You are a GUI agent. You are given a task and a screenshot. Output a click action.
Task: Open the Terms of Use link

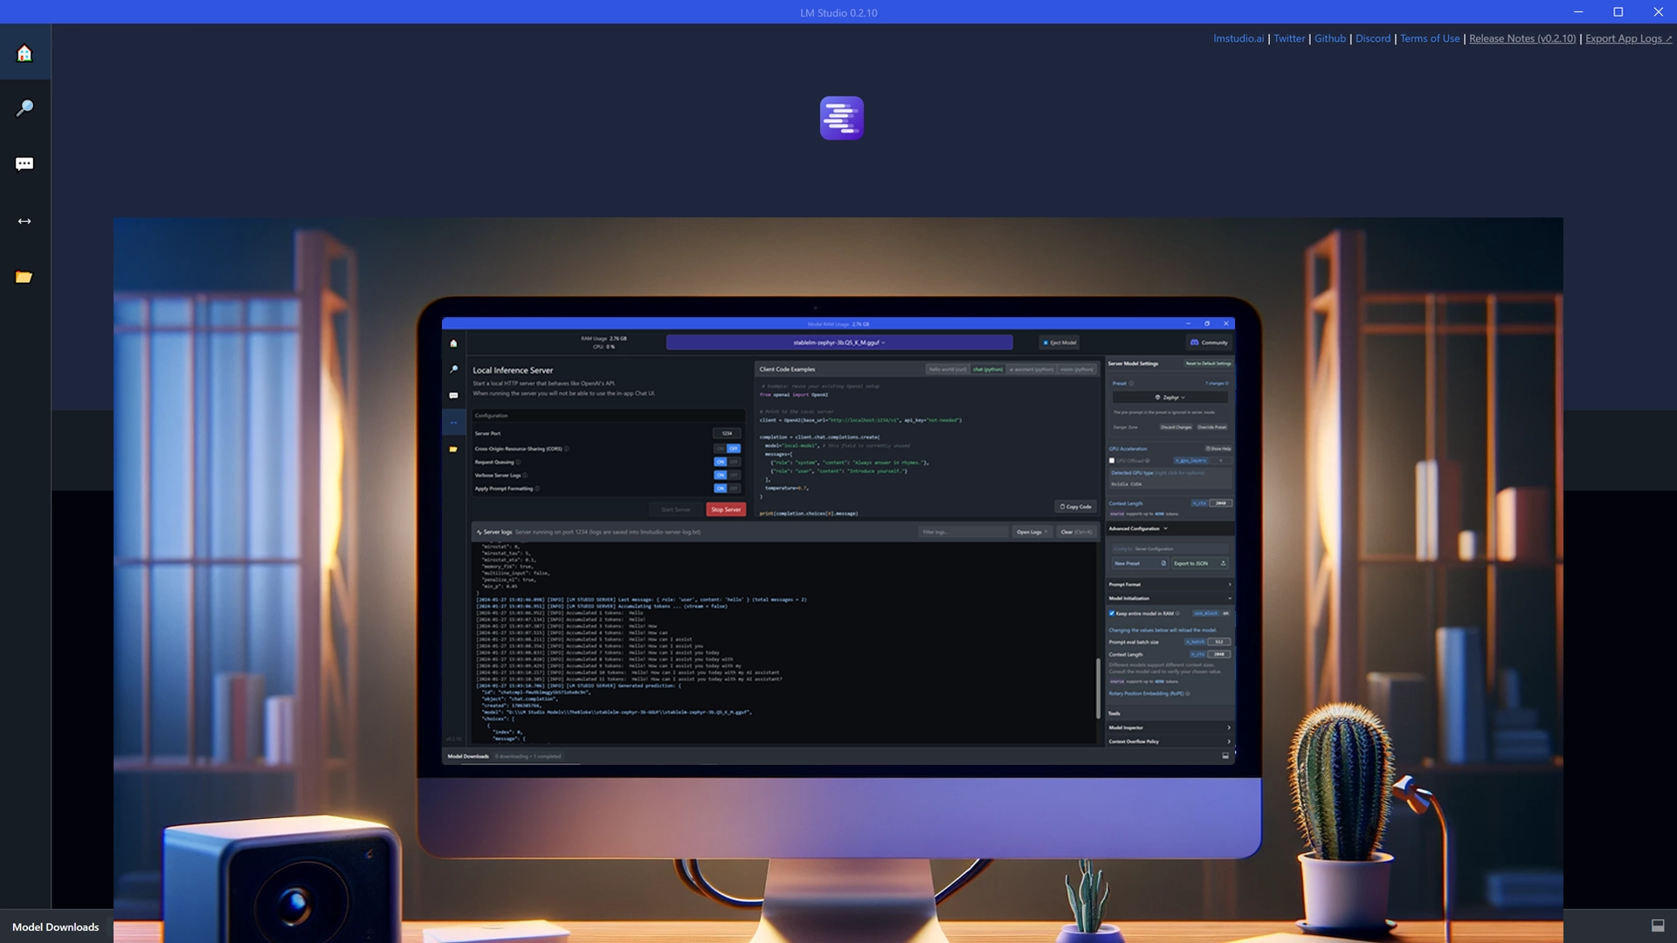1429,38
